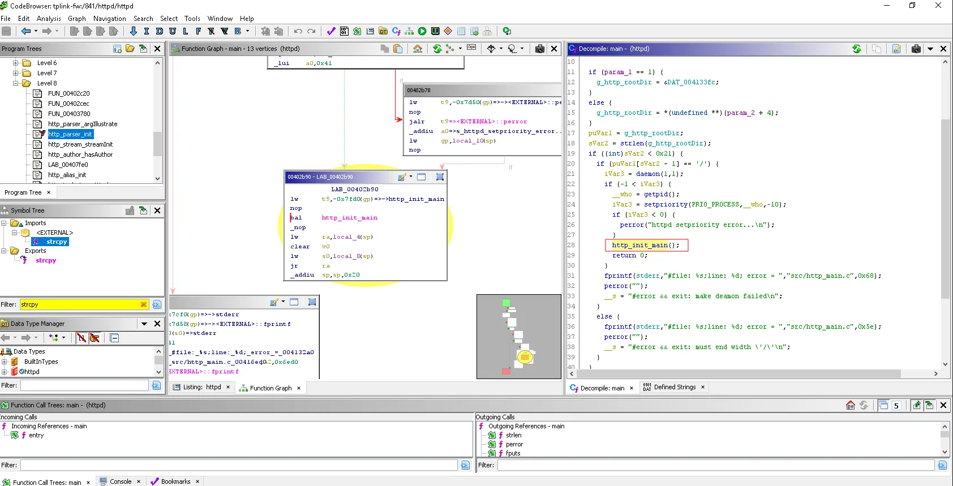Expand the Level 6 folder in Program Trees
This screenshot has width=953, height=486.
[16, 63]
